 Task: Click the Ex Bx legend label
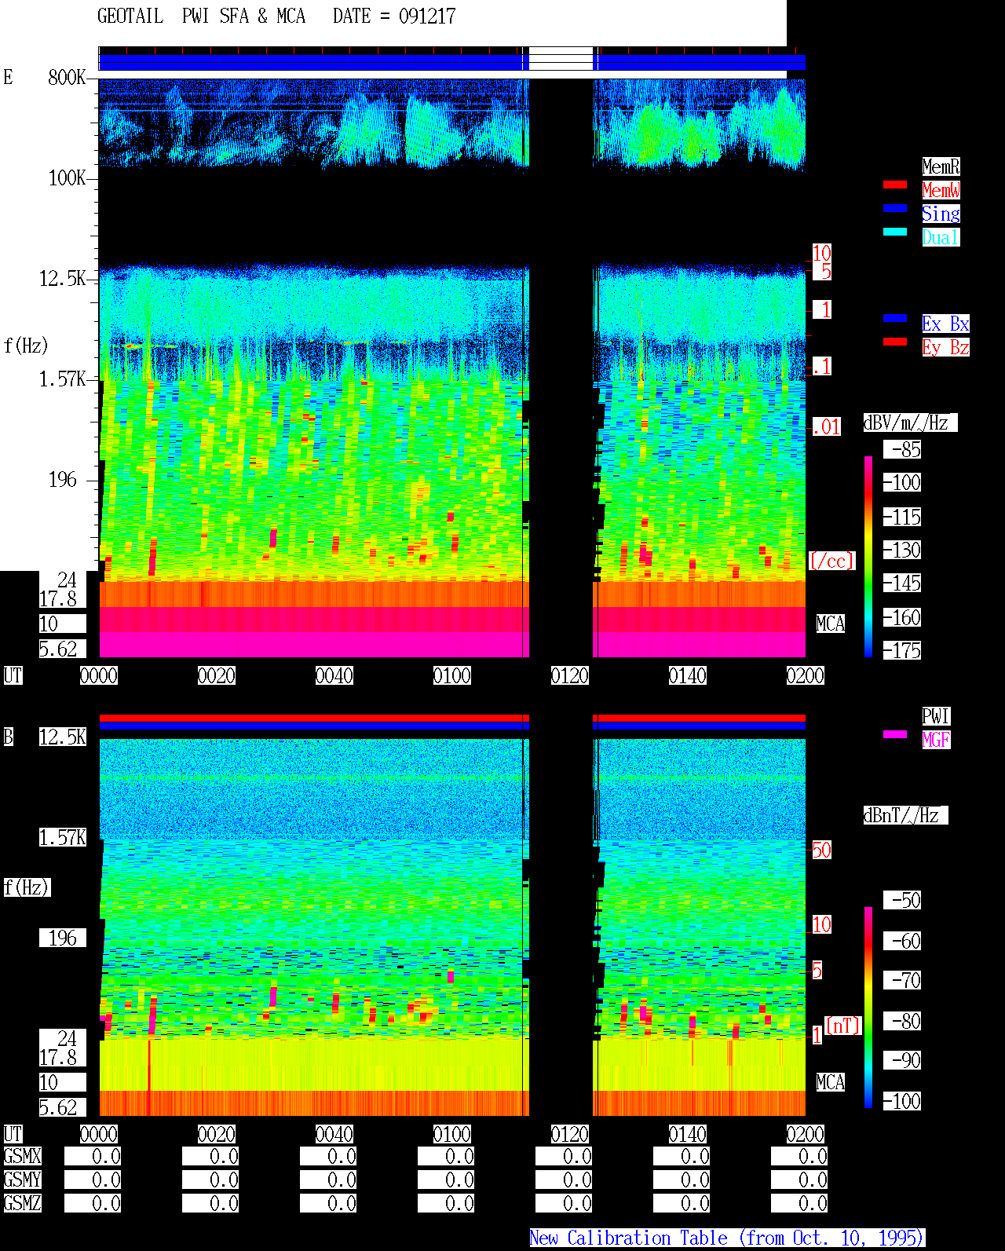point(945,324)
